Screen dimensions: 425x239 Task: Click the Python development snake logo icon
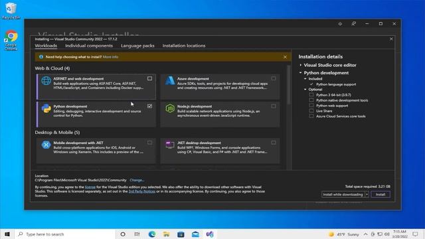[46, 108]
